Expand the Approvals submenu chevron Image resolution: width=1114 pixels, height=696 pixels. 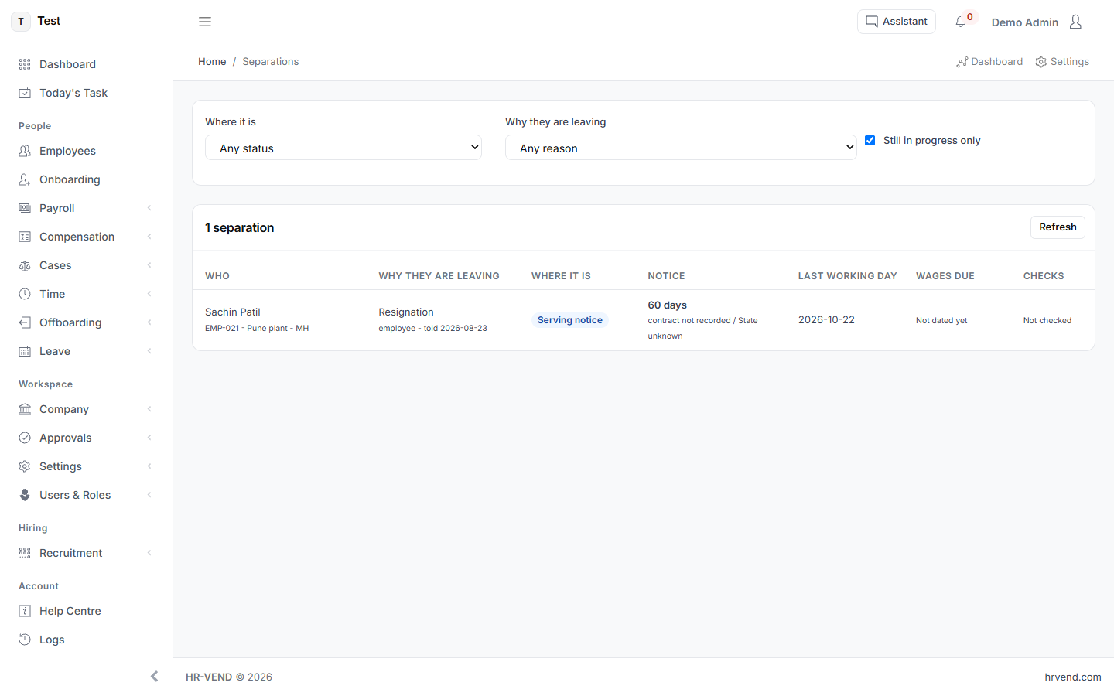(149, 438)
